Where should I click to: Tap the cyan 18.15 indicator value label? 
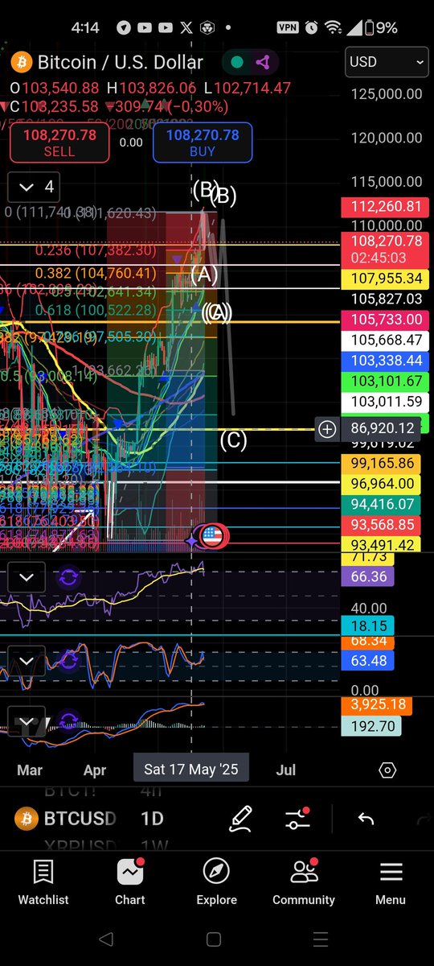coord(369,626)
